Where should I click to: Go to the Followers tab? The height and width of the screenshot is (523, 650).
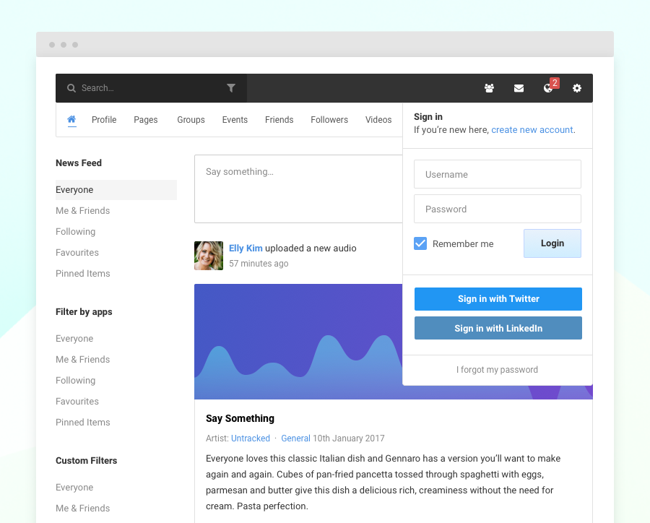329,120
